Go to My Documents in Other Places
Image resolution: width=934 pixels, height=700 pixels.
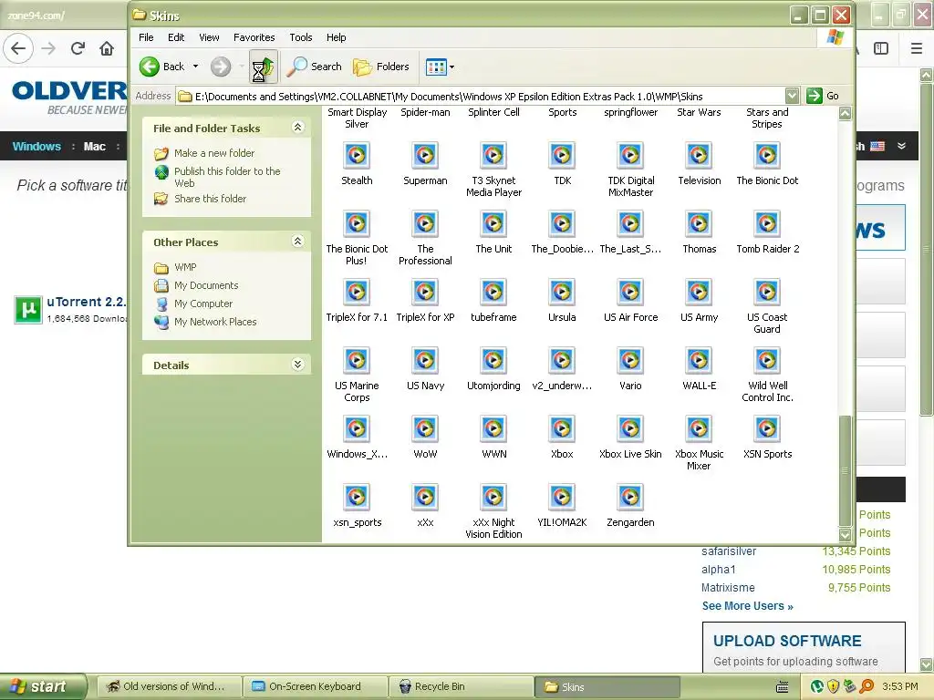pos(206,285)
